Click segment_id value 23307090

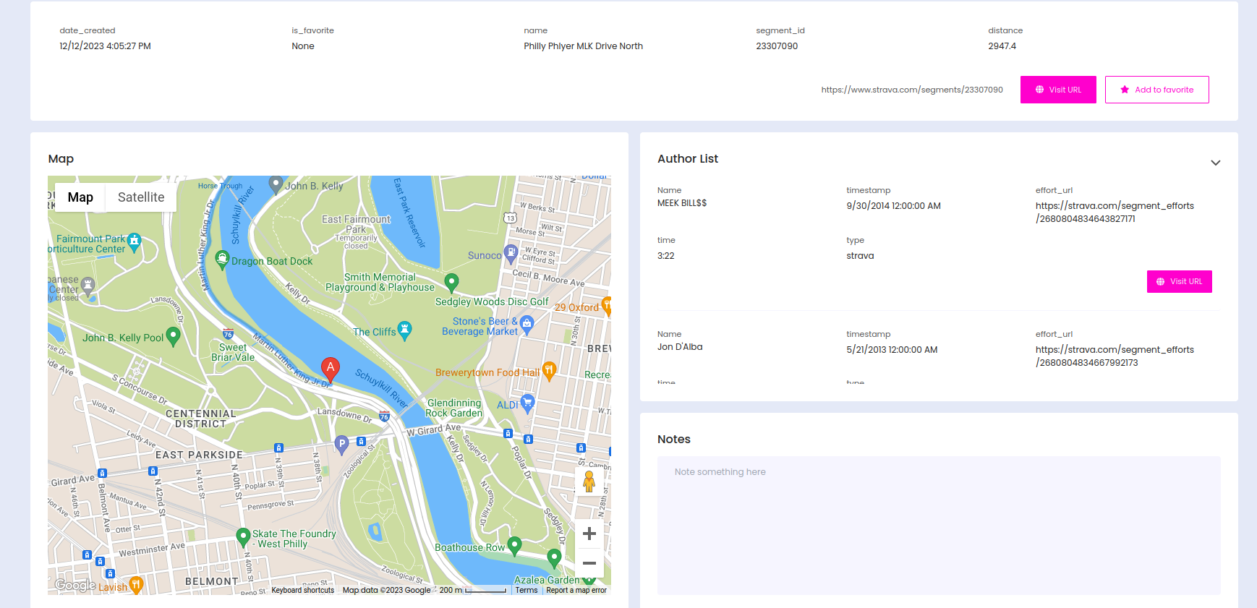tap(777, 46)
